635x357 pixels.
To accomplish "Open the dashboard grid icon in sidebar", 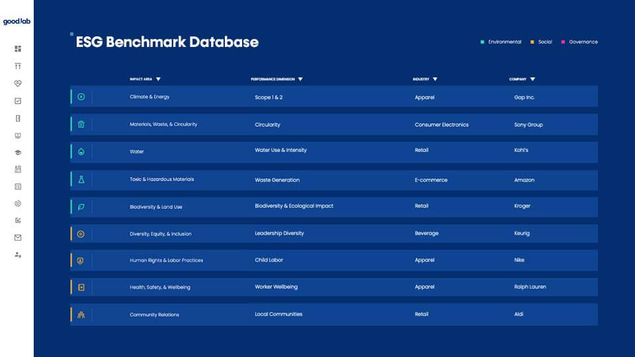I will 18,48.
